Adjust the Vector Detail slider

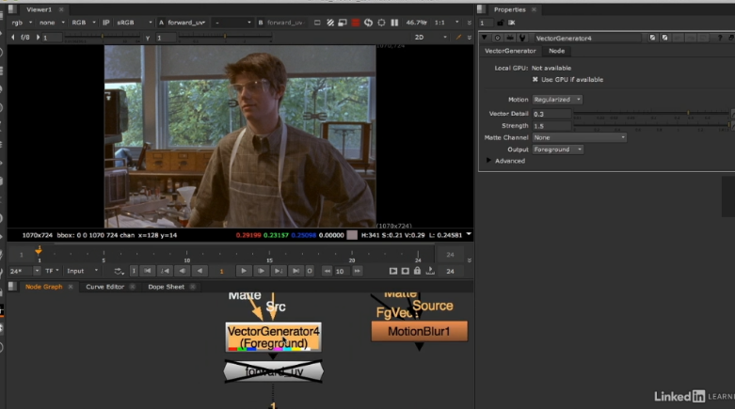[x=651, y=114]
